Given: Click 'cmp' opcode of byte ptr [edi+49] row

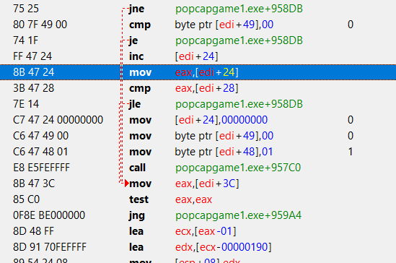Looking at the screenshot, I should click(x=140, y=25).
